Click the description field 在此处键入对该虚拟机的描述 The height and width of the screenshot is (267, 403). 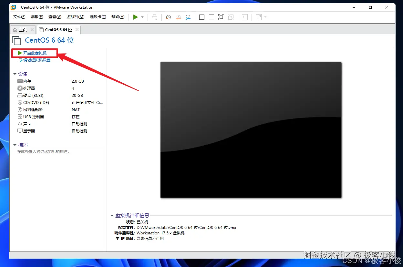click(44, 152)
